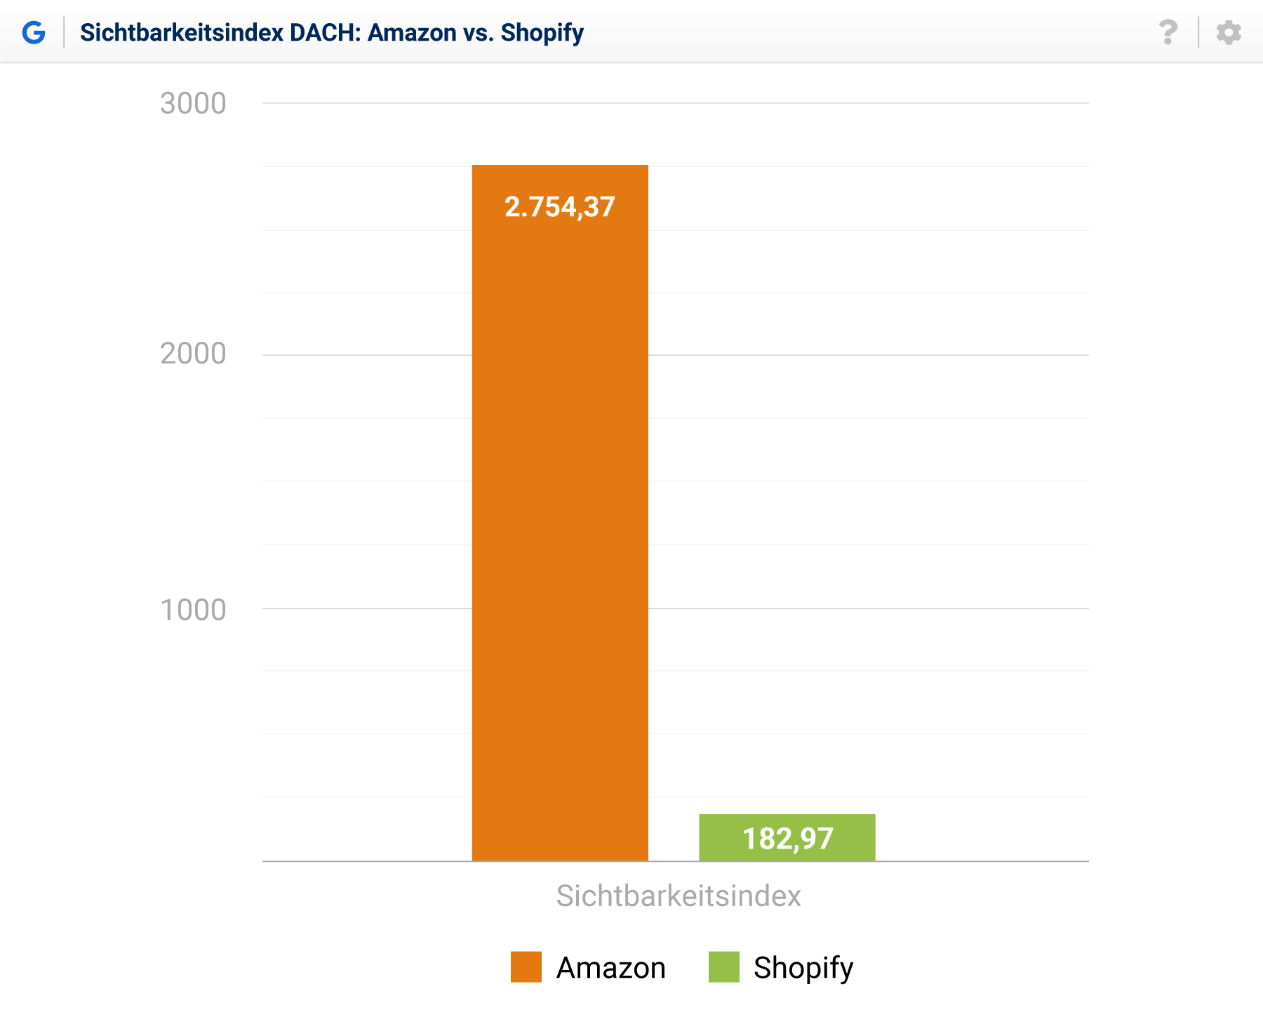Click the divider right of the Google logo
Image resolution: width=1263 pixels, height=1022 pixels.
point(64,32)
